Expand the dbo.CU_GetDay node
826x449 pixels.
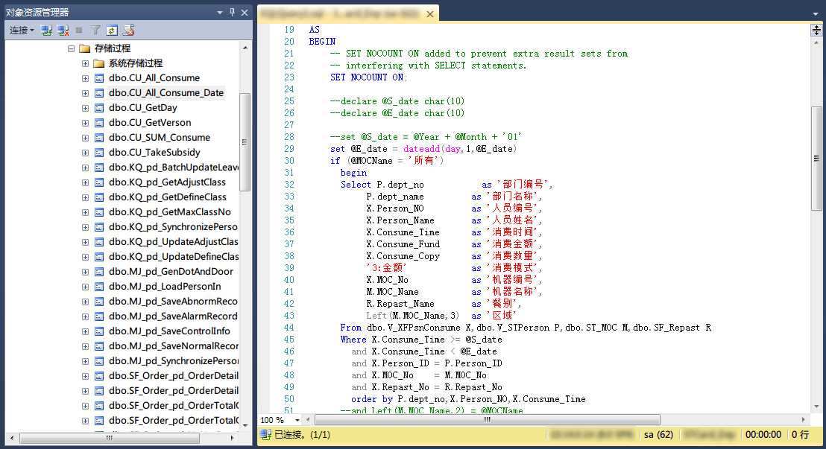coord(85,108)
